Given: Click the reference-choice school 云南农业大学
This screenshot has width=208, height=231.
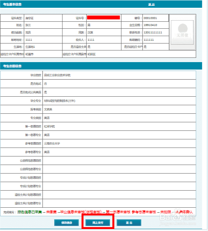Looking at the screenshot, I should point(52,144).
